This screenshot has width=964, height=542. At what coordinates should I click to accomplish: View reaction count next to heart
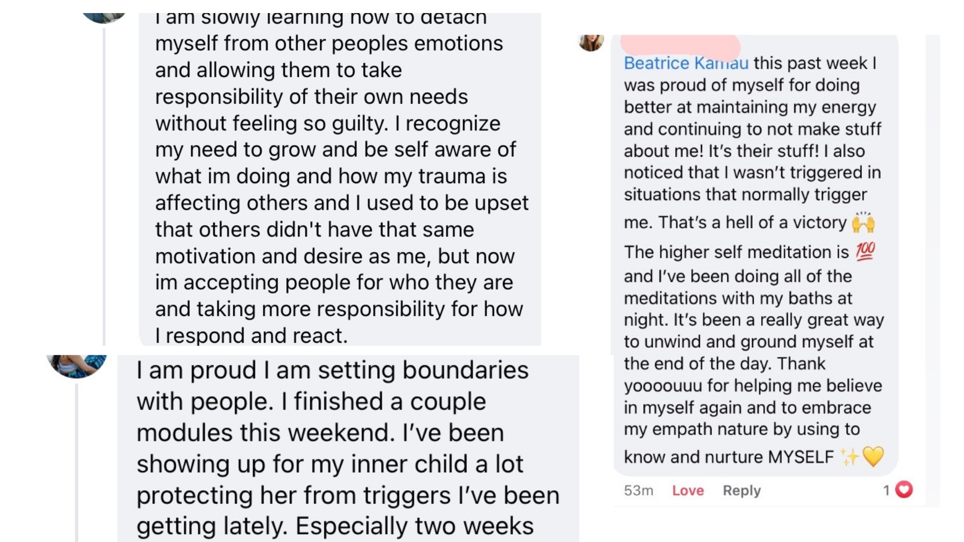(x=887, y=490)
